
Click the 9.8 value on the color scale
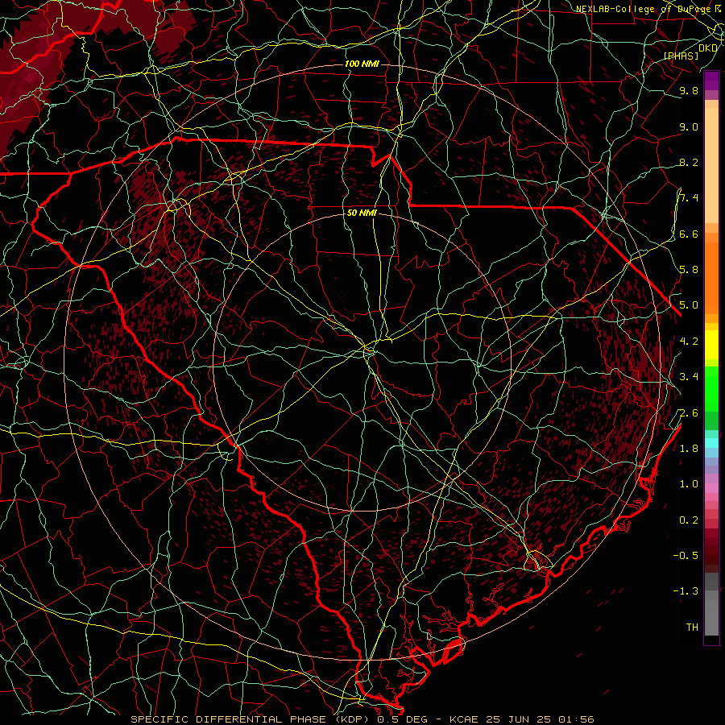[689, 91]
